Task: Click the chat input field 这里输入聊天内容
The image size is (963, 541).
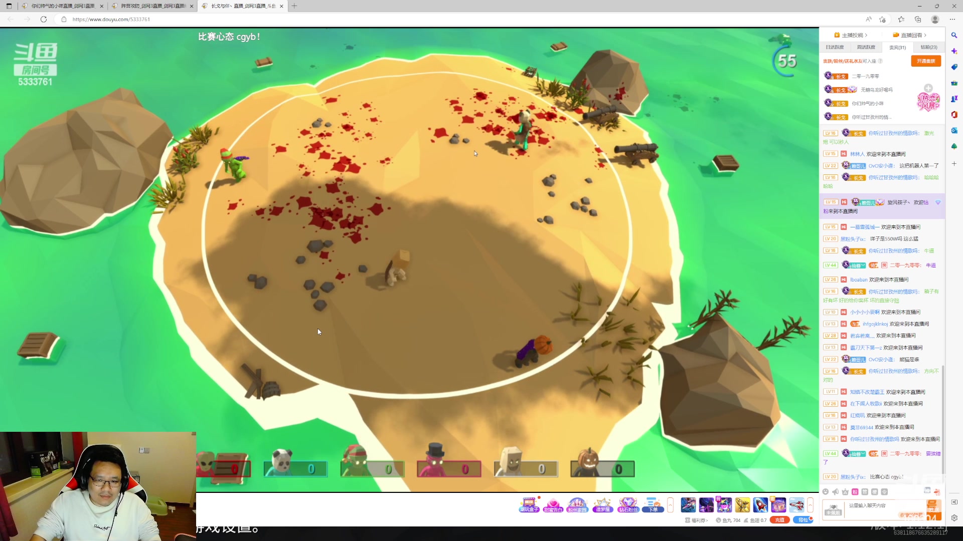Action: (x=885, y=510)
